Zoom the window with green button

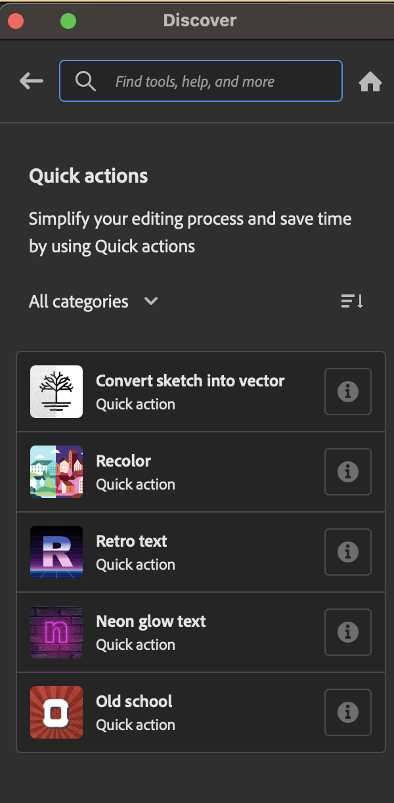tap(68, 22)
